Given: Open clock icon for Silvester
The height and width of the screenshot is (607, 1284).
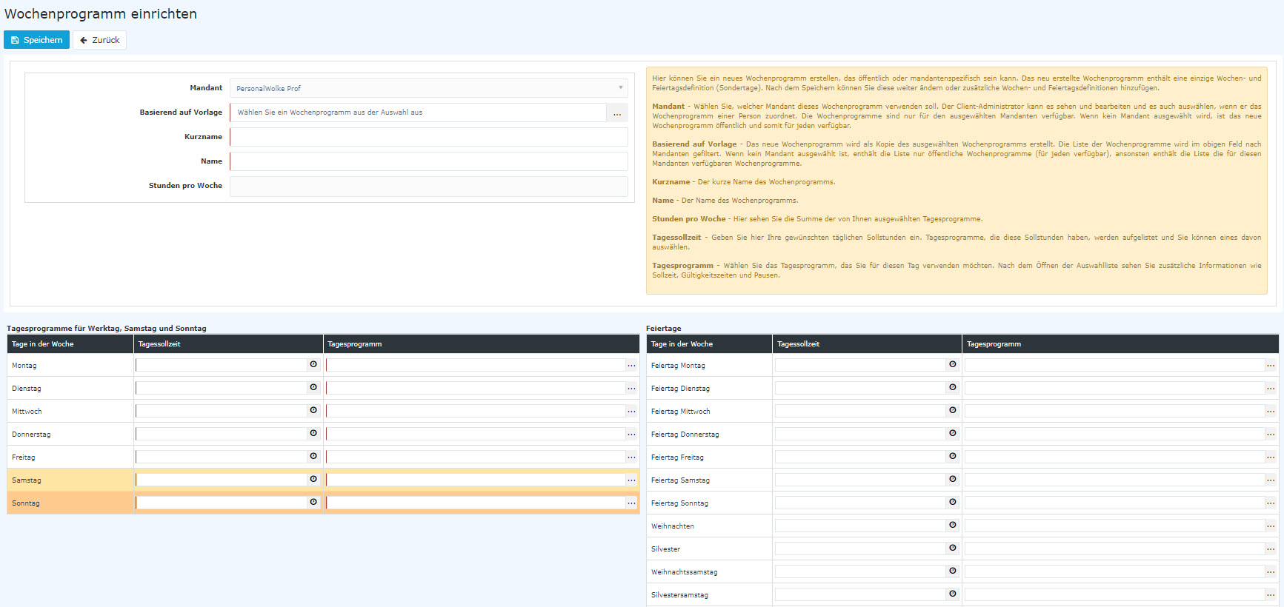Looking at the screenshot, I should coord(953,549).
